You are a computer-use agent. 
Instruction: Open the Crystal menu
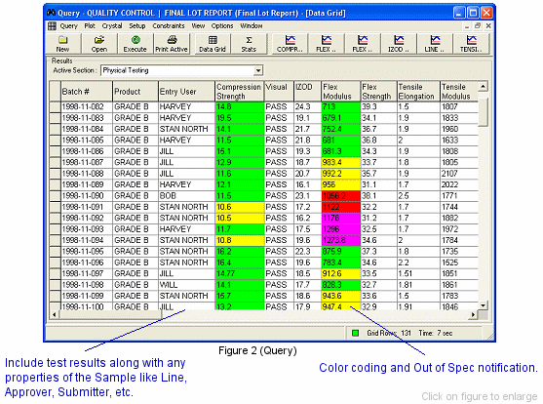click(x=112, y=26)
